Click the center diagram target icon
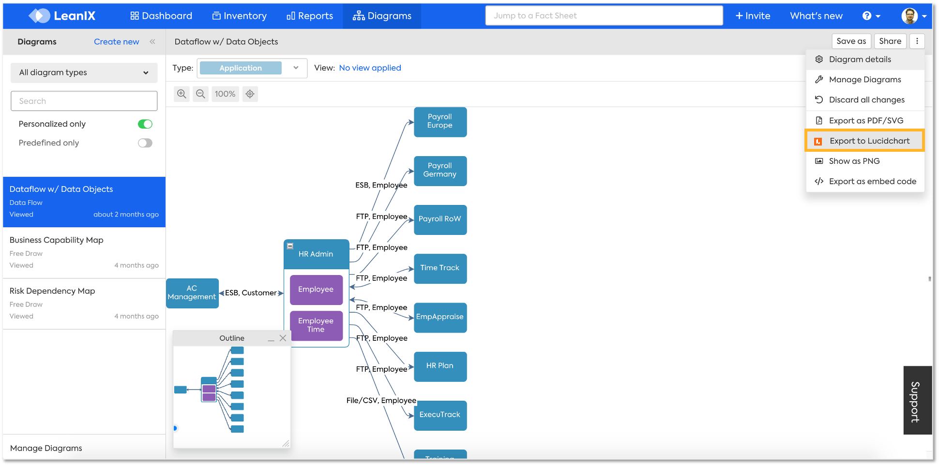The width and height of the screenshot is (939, 465). (250, 94)
